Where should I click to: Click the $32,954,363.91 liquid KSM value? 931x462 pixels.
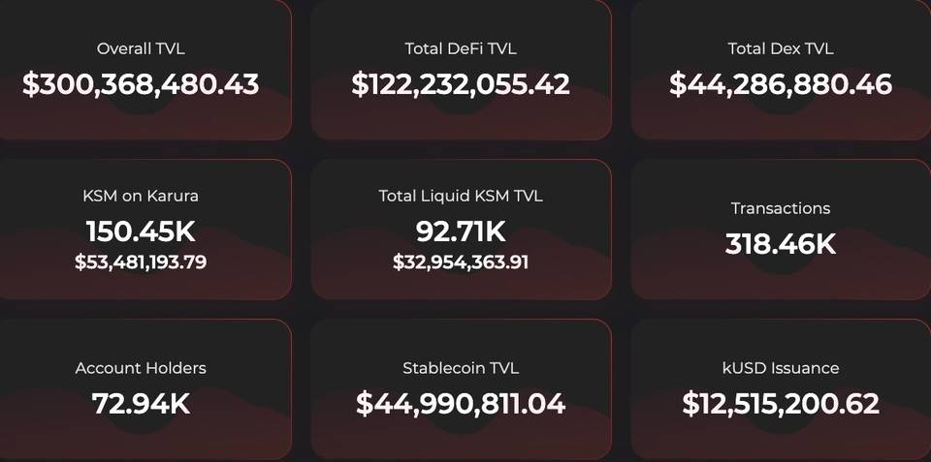click(461, 262)
